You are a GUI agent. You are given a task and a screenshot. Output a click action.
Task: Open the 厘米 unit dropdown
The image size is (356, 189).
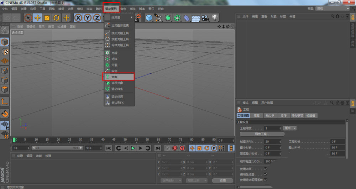pos(290,128)
